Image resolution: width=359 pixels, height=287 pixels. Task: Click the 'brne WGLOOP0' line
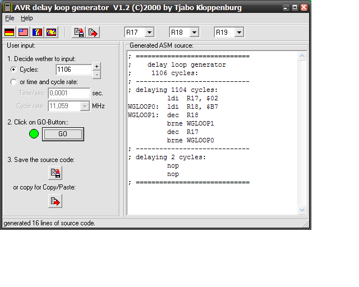point(191,140)
